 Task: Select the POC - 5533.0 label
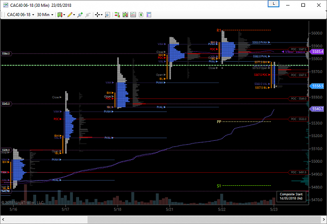[298, 119]
